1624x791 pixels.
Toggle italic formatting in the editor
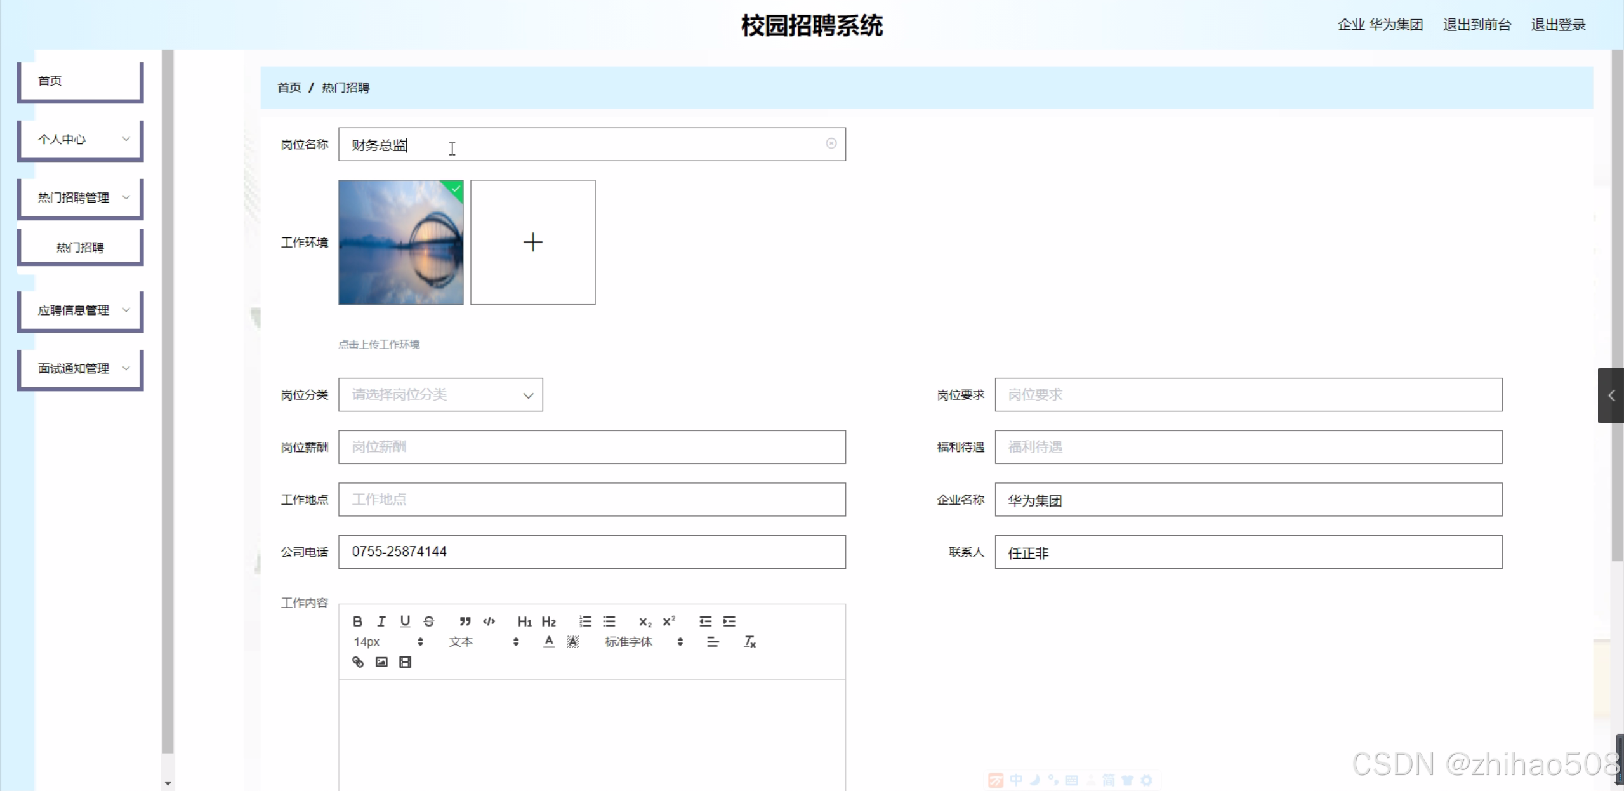[x=381, y=621]
